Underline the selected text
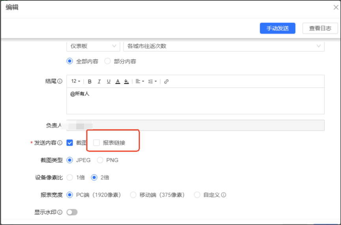 click(109, 82)
